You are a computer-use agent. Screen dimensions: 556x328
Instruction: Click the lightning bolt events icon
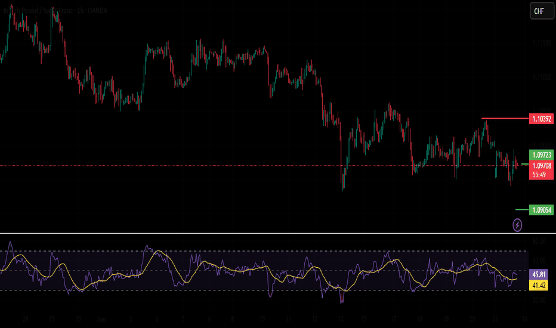pos(517,225)
